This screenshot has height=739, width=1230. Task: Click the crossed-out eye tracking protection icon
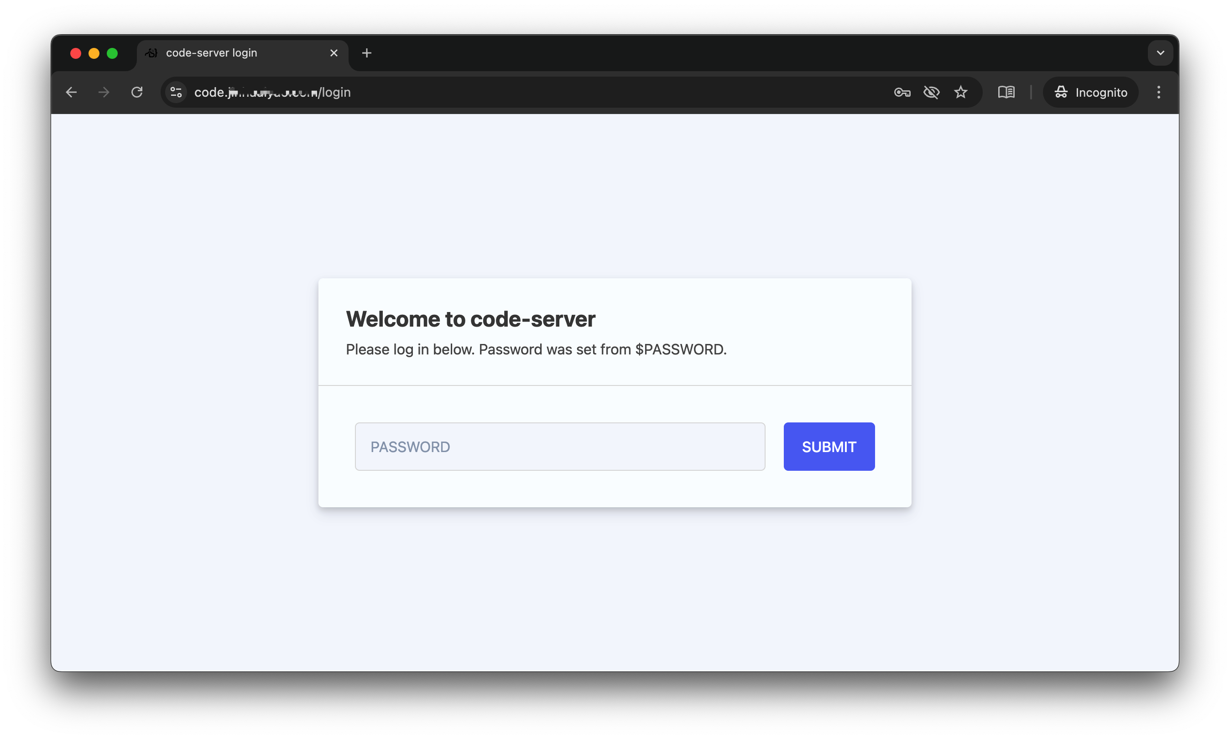pos(931,92)
